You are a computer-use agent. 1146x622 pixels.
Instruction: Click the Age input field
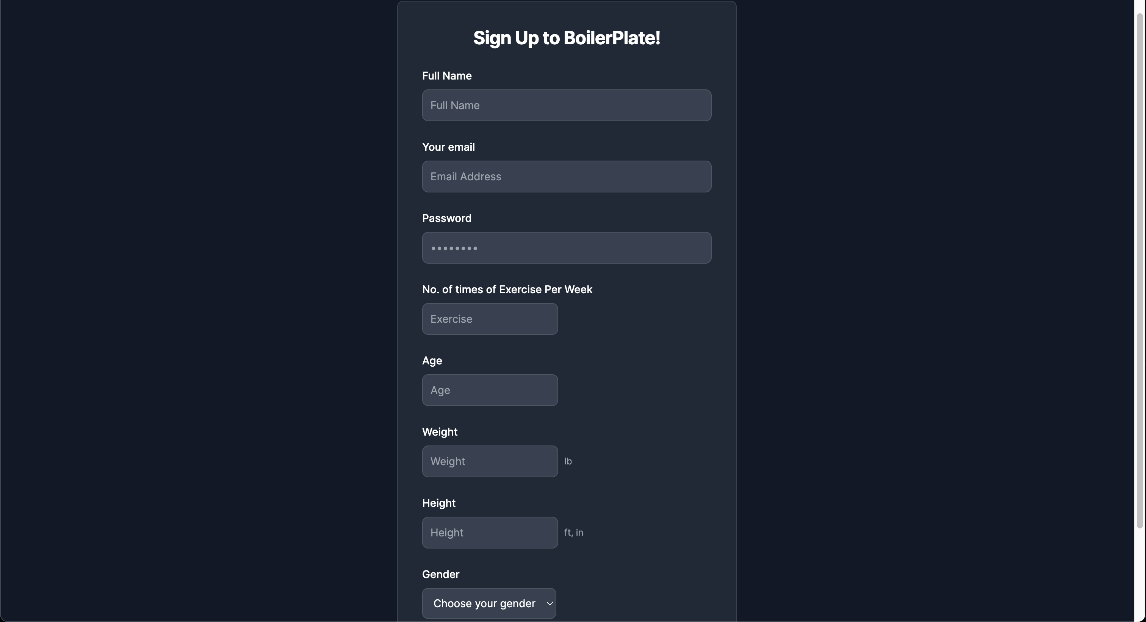pos(489,390)
